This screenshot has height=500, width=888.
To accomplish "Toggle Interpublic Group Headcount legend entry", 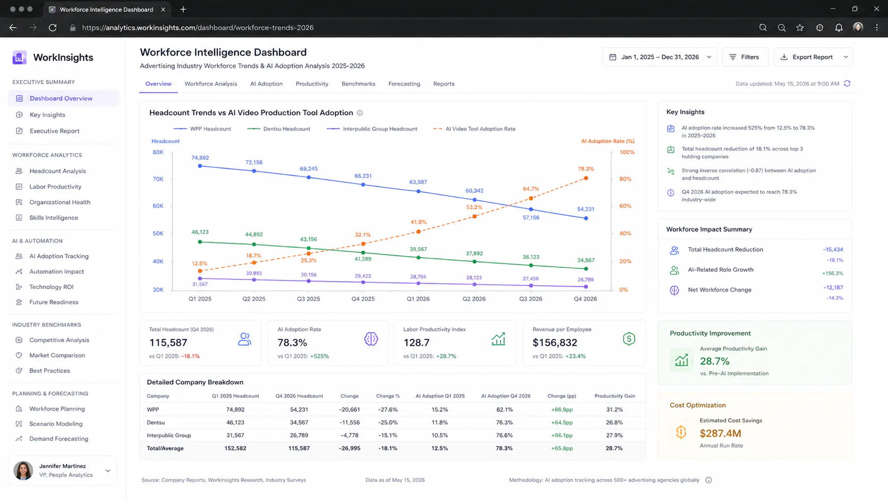I will coord(372,129).
